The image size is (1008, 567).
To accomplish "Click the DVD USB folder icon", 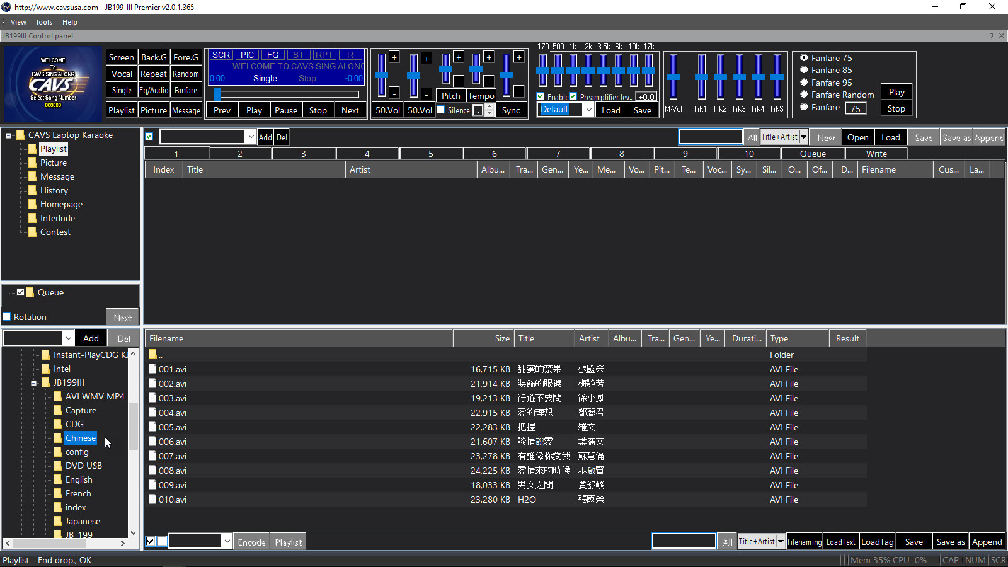I will [57, 466].
